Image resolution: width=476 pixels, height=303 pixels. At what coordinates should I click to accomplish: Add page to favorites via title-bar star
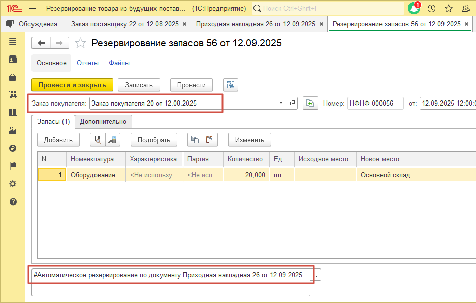449,9
